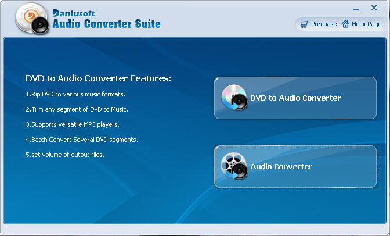
Task: Click the DVD to Audio Converter Features heading
Action: [99, 78]
